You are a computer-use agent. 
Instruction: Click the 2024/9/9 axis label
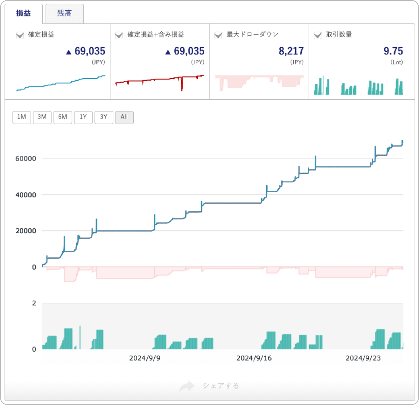pos(145,358)
